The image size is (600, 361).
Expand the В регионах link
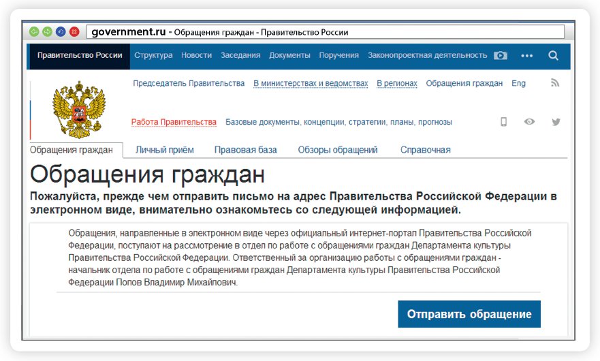pyautogui.click(x=397, y=83)
